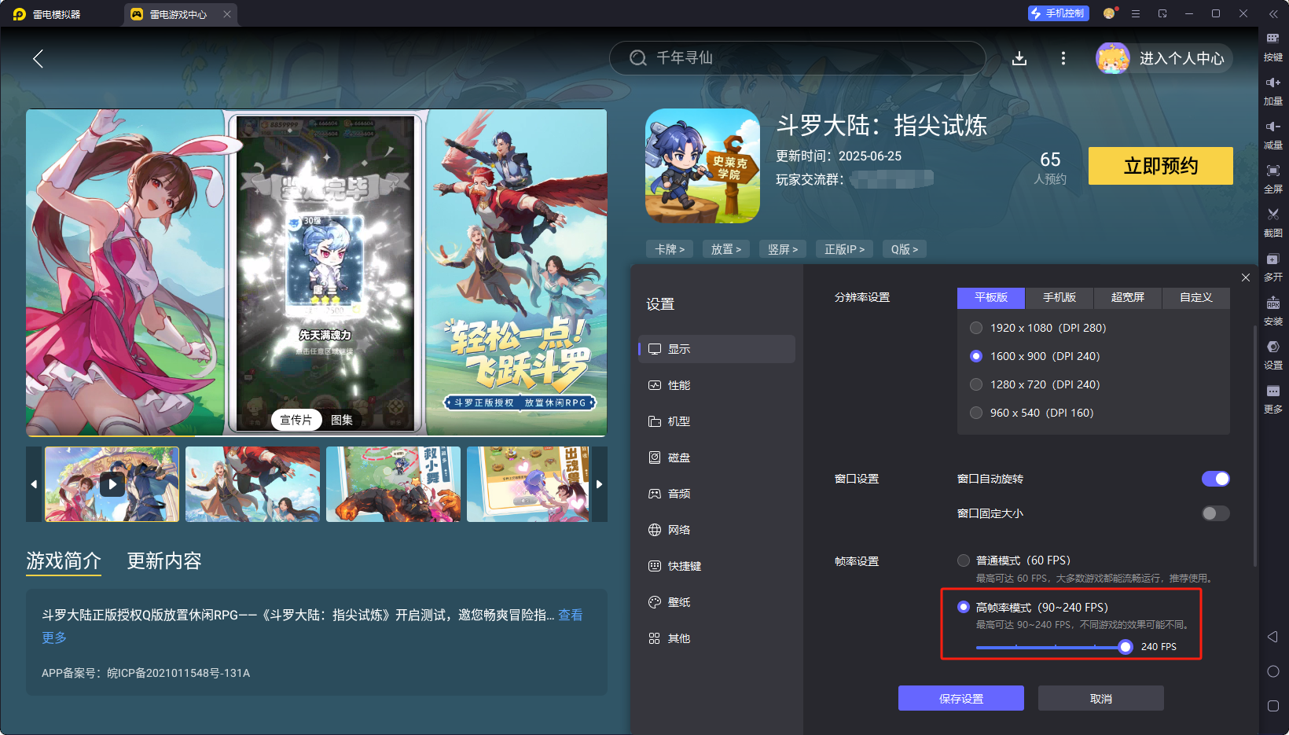The width and height of the screenshot is (1289, 735).
Task: Click the game icon 斗罗大陆：指尖试炼
Action: [x=702, y=166]
